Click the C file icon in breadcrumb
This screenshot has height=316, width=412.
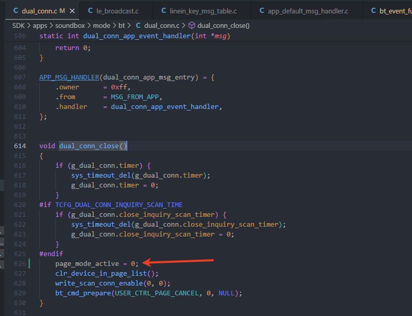pos(138,25)
